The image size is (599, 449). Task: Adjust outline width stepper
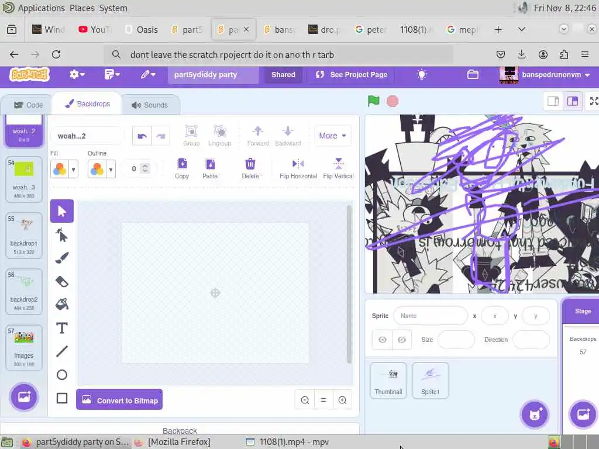coord(145,168)
